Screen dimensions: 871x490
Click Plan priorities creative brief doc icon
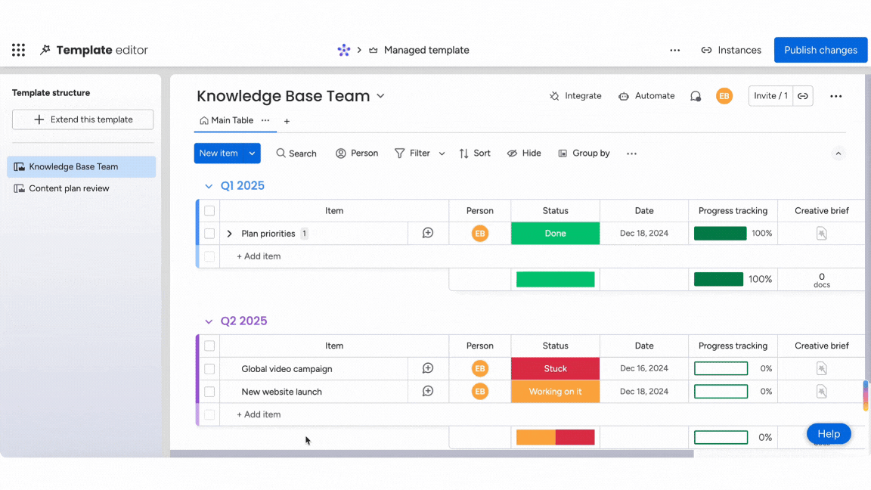click(x=822, y=234)
